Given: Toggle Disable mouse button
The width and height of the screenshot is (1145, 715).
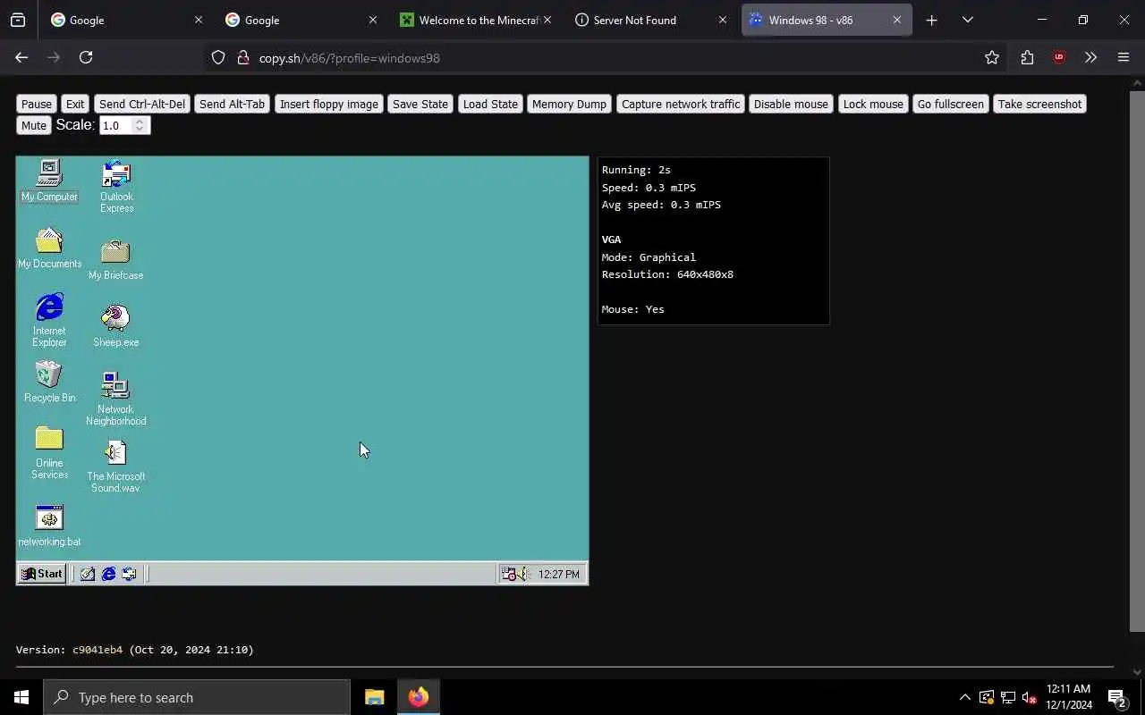Looking at the screenshot, I should [791, 104].
